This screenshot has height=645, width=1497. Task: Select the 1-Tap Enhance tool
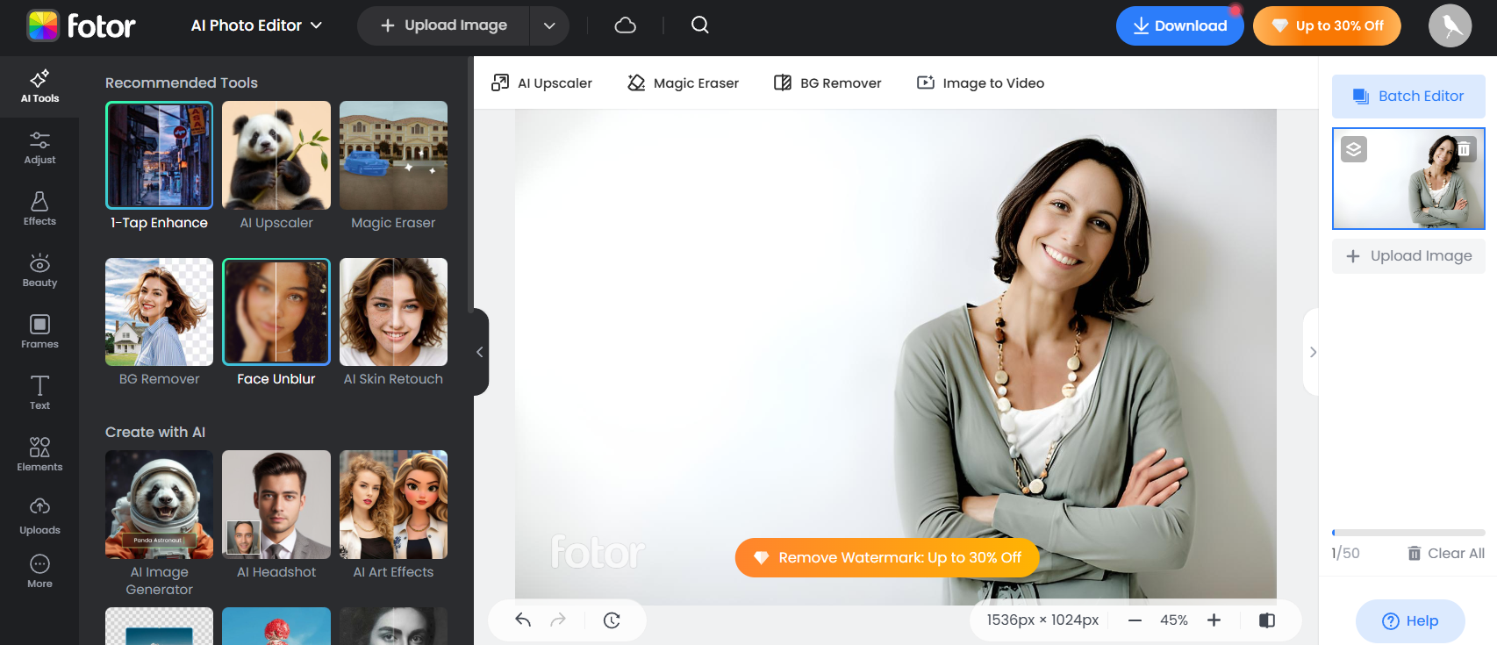point(159,167)
